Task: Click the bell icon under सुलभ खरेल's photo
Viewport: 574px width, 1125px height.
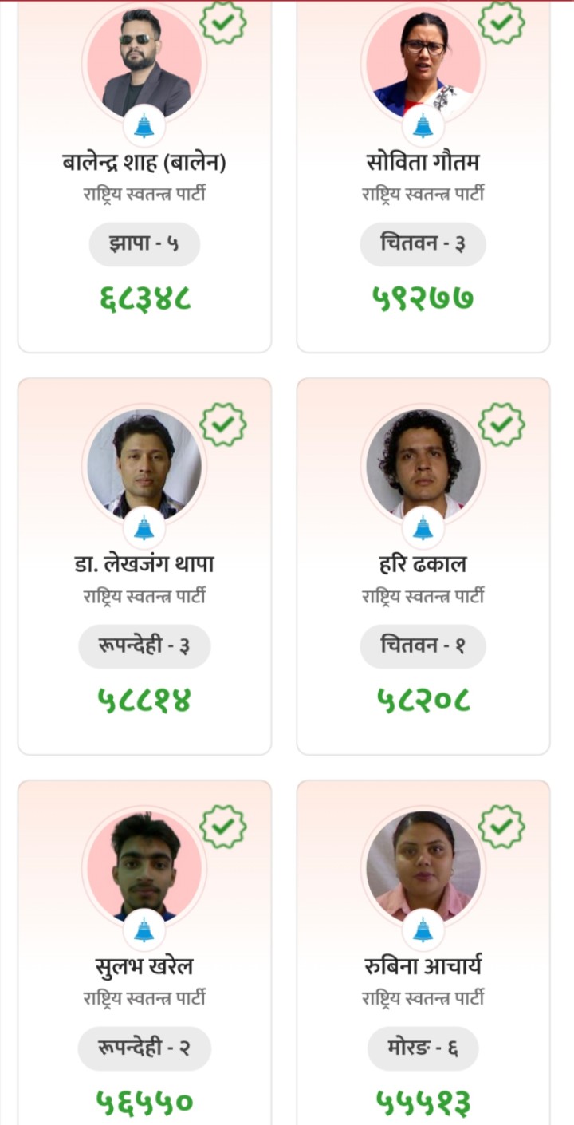Action: [144, 930]
